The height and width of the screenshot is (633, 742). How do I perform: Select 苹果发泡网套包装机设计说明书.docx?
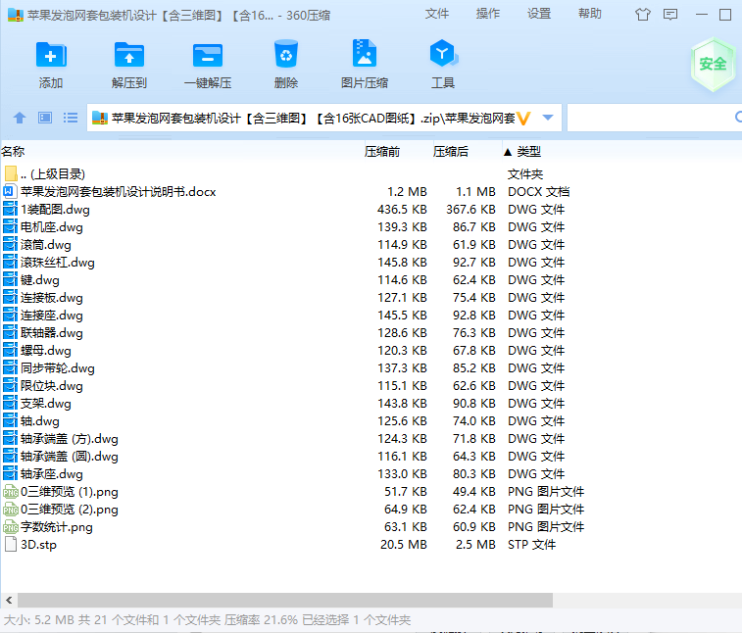371,192
